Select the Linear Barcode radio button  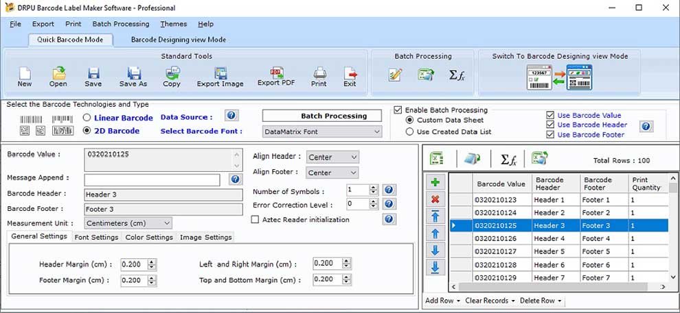click(87, 118)
